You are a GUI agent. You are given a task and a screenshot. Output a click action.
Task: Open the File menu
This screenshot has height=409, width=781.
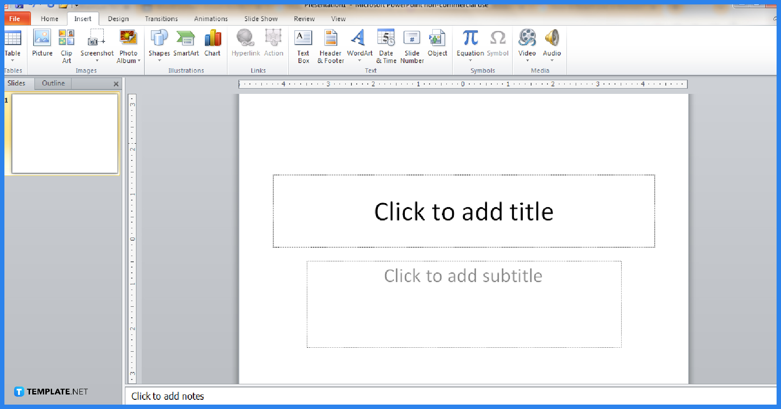tap(16, 19)
